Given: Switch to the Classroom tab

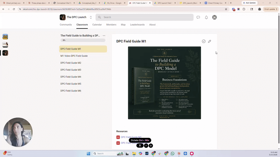Looking at the screenshot, I should (82, 25).
